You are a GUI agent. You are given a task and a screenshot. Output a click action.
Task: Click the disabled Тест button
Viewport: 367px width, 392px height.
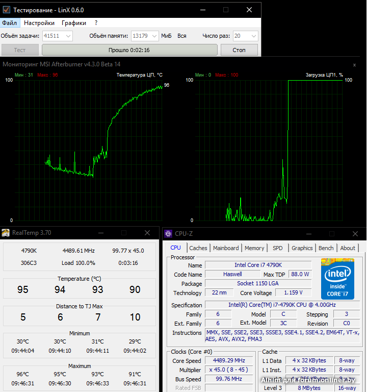pos(20,50)
